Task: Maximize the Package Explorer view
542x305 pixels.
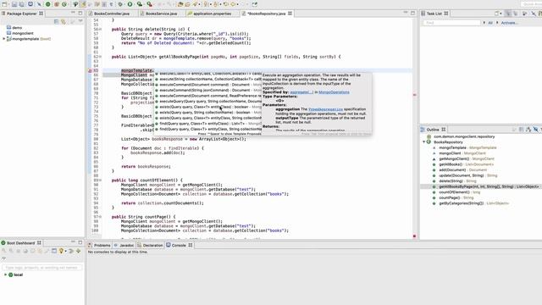Action: (80, 14)
